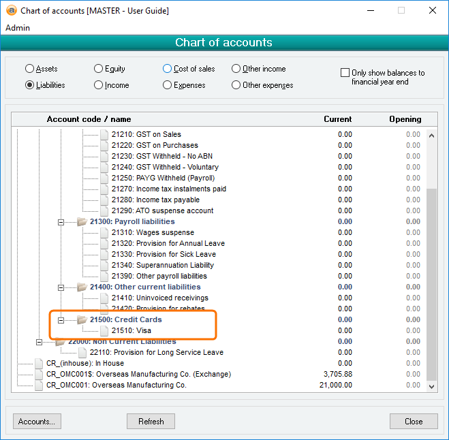Collapse the 21500: Credit Cards tree node
This screenshot has width=449, height=440.
click(x=61, y=319)
